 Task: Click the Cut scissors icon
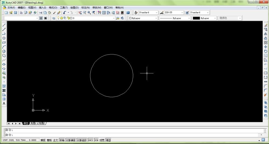point(40,13)
